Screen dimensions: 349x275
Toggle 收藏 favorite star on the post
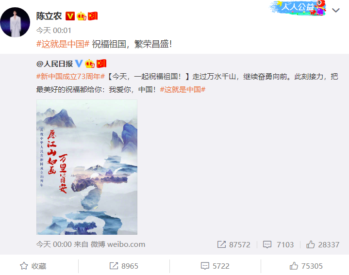click(x=33, y=266)
